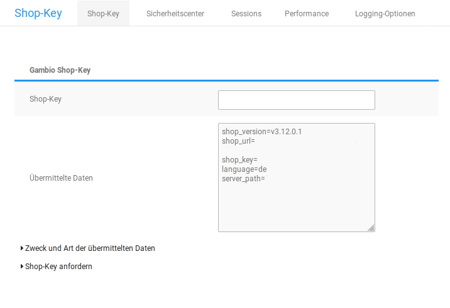Focus the Shop-Key input field
The height and width of the screenshot is (308, 450).
297,100
